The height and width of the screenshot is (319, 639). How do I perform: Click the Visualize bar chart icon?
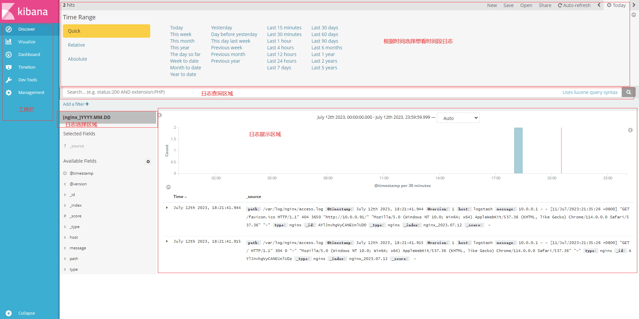pyautogui.click(x=9, y=42)
